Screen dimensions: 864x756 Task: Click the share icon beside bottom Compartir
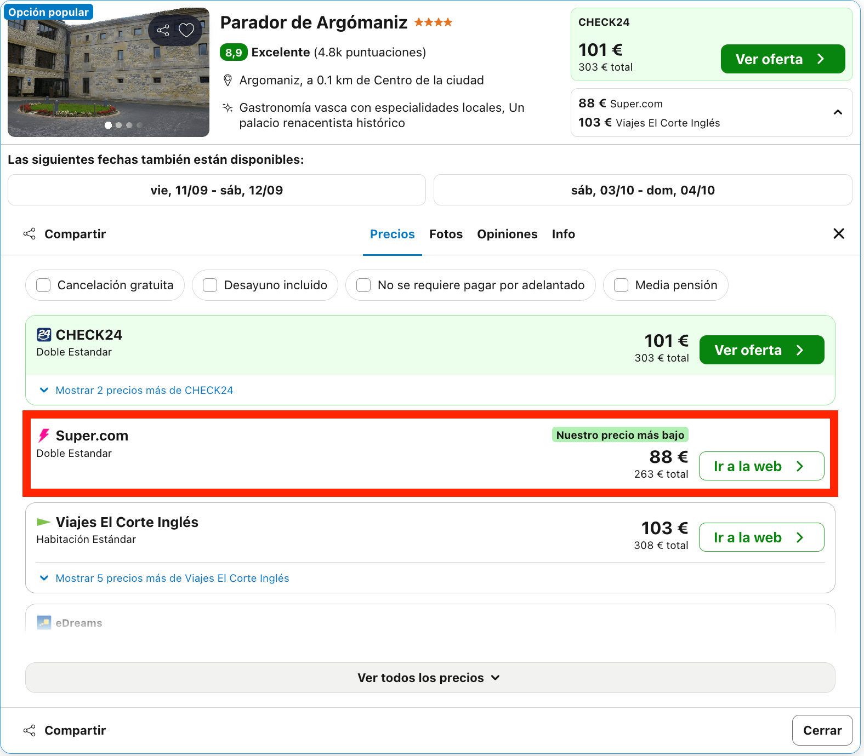pos(30,730)
